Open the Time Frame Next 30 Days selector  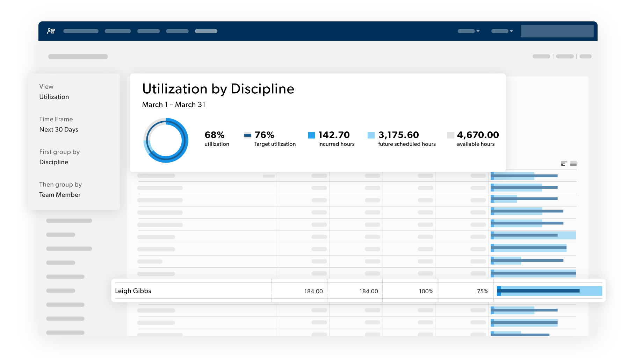point(59,129)
